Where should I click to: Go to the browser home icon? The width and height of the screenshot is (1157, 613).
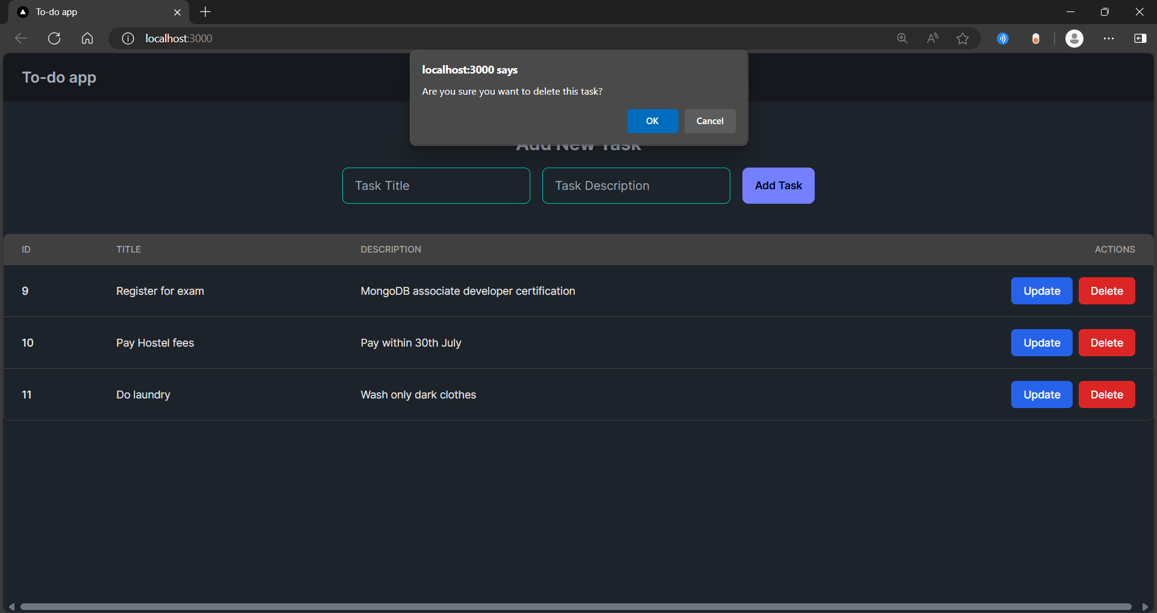[87, 39]
